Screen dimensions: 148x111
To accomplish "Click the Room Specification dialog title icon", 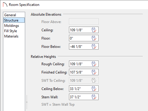I will (5, 5).
